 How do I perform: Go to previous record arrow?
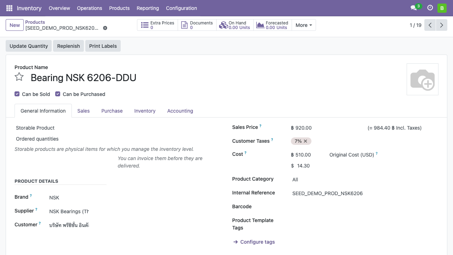(x=430, y=25)
